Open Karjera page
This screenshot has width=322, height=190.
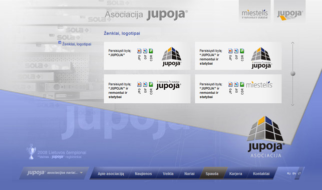pos(235,174)
